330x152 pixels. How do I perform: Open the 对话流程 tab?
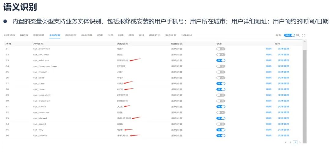[x=10, y=35]
